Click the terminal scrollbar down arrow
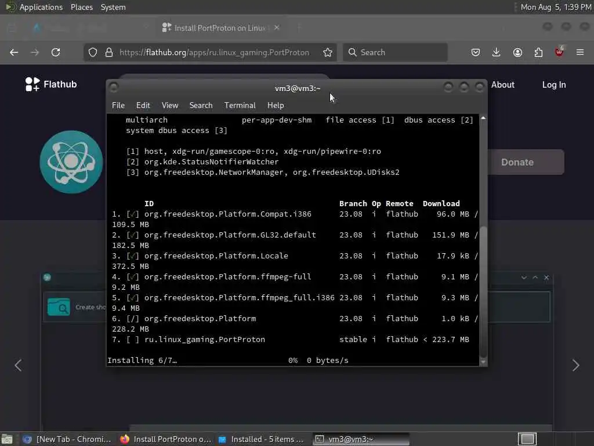This screenshot has height=446, width=594. 483,362
